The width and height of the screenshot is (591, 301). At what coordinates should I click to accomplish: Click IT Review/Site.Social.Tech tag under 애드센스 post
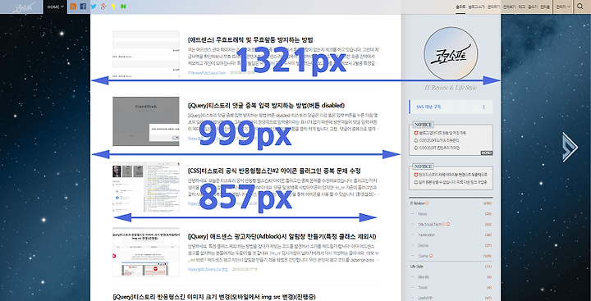click(x=207, y=73)
